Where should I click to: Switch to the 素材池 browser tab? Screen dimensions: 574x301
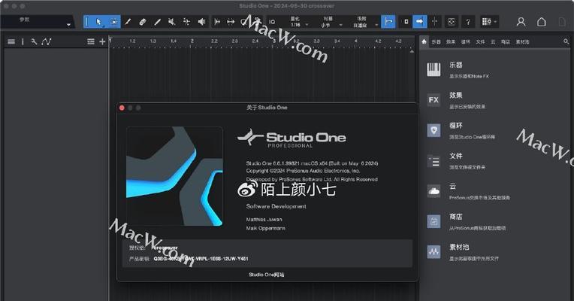pyautogui.click(x=522, y=42)
